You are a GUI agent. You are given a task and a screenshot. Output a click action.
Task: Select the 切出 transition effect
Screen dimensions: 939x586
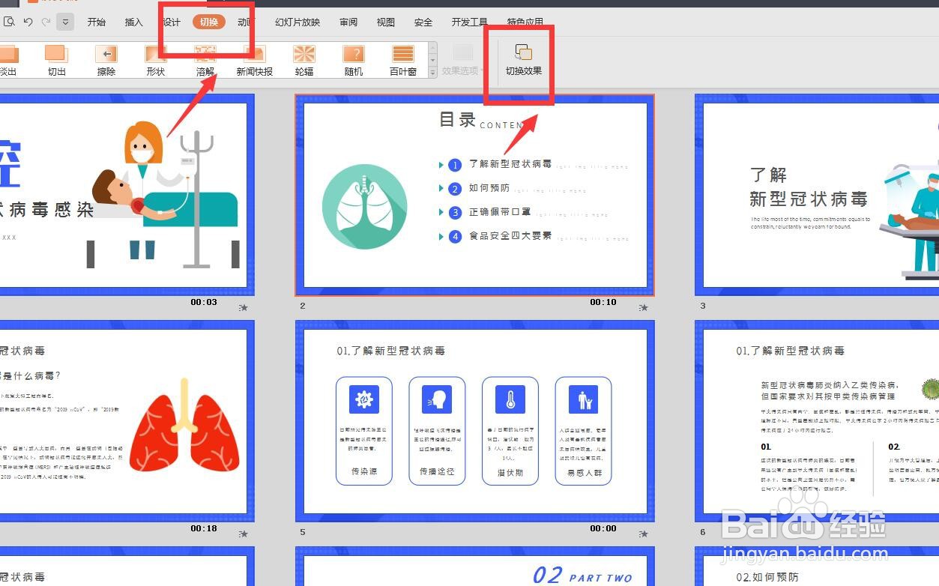point(57,60)
